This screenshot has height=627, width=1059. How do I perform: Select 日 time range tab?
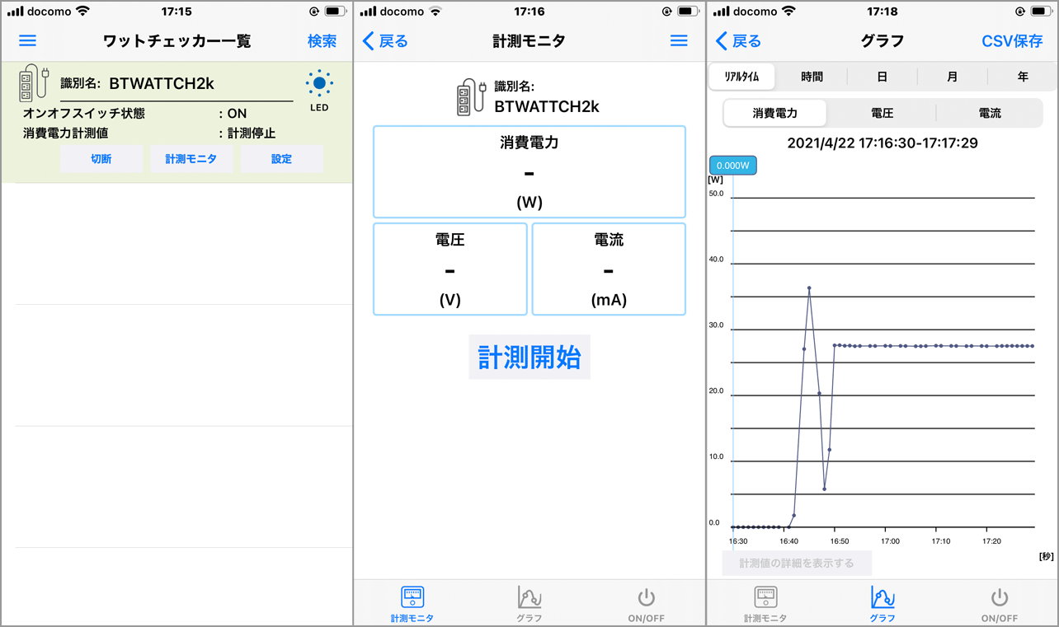[882, 77]
